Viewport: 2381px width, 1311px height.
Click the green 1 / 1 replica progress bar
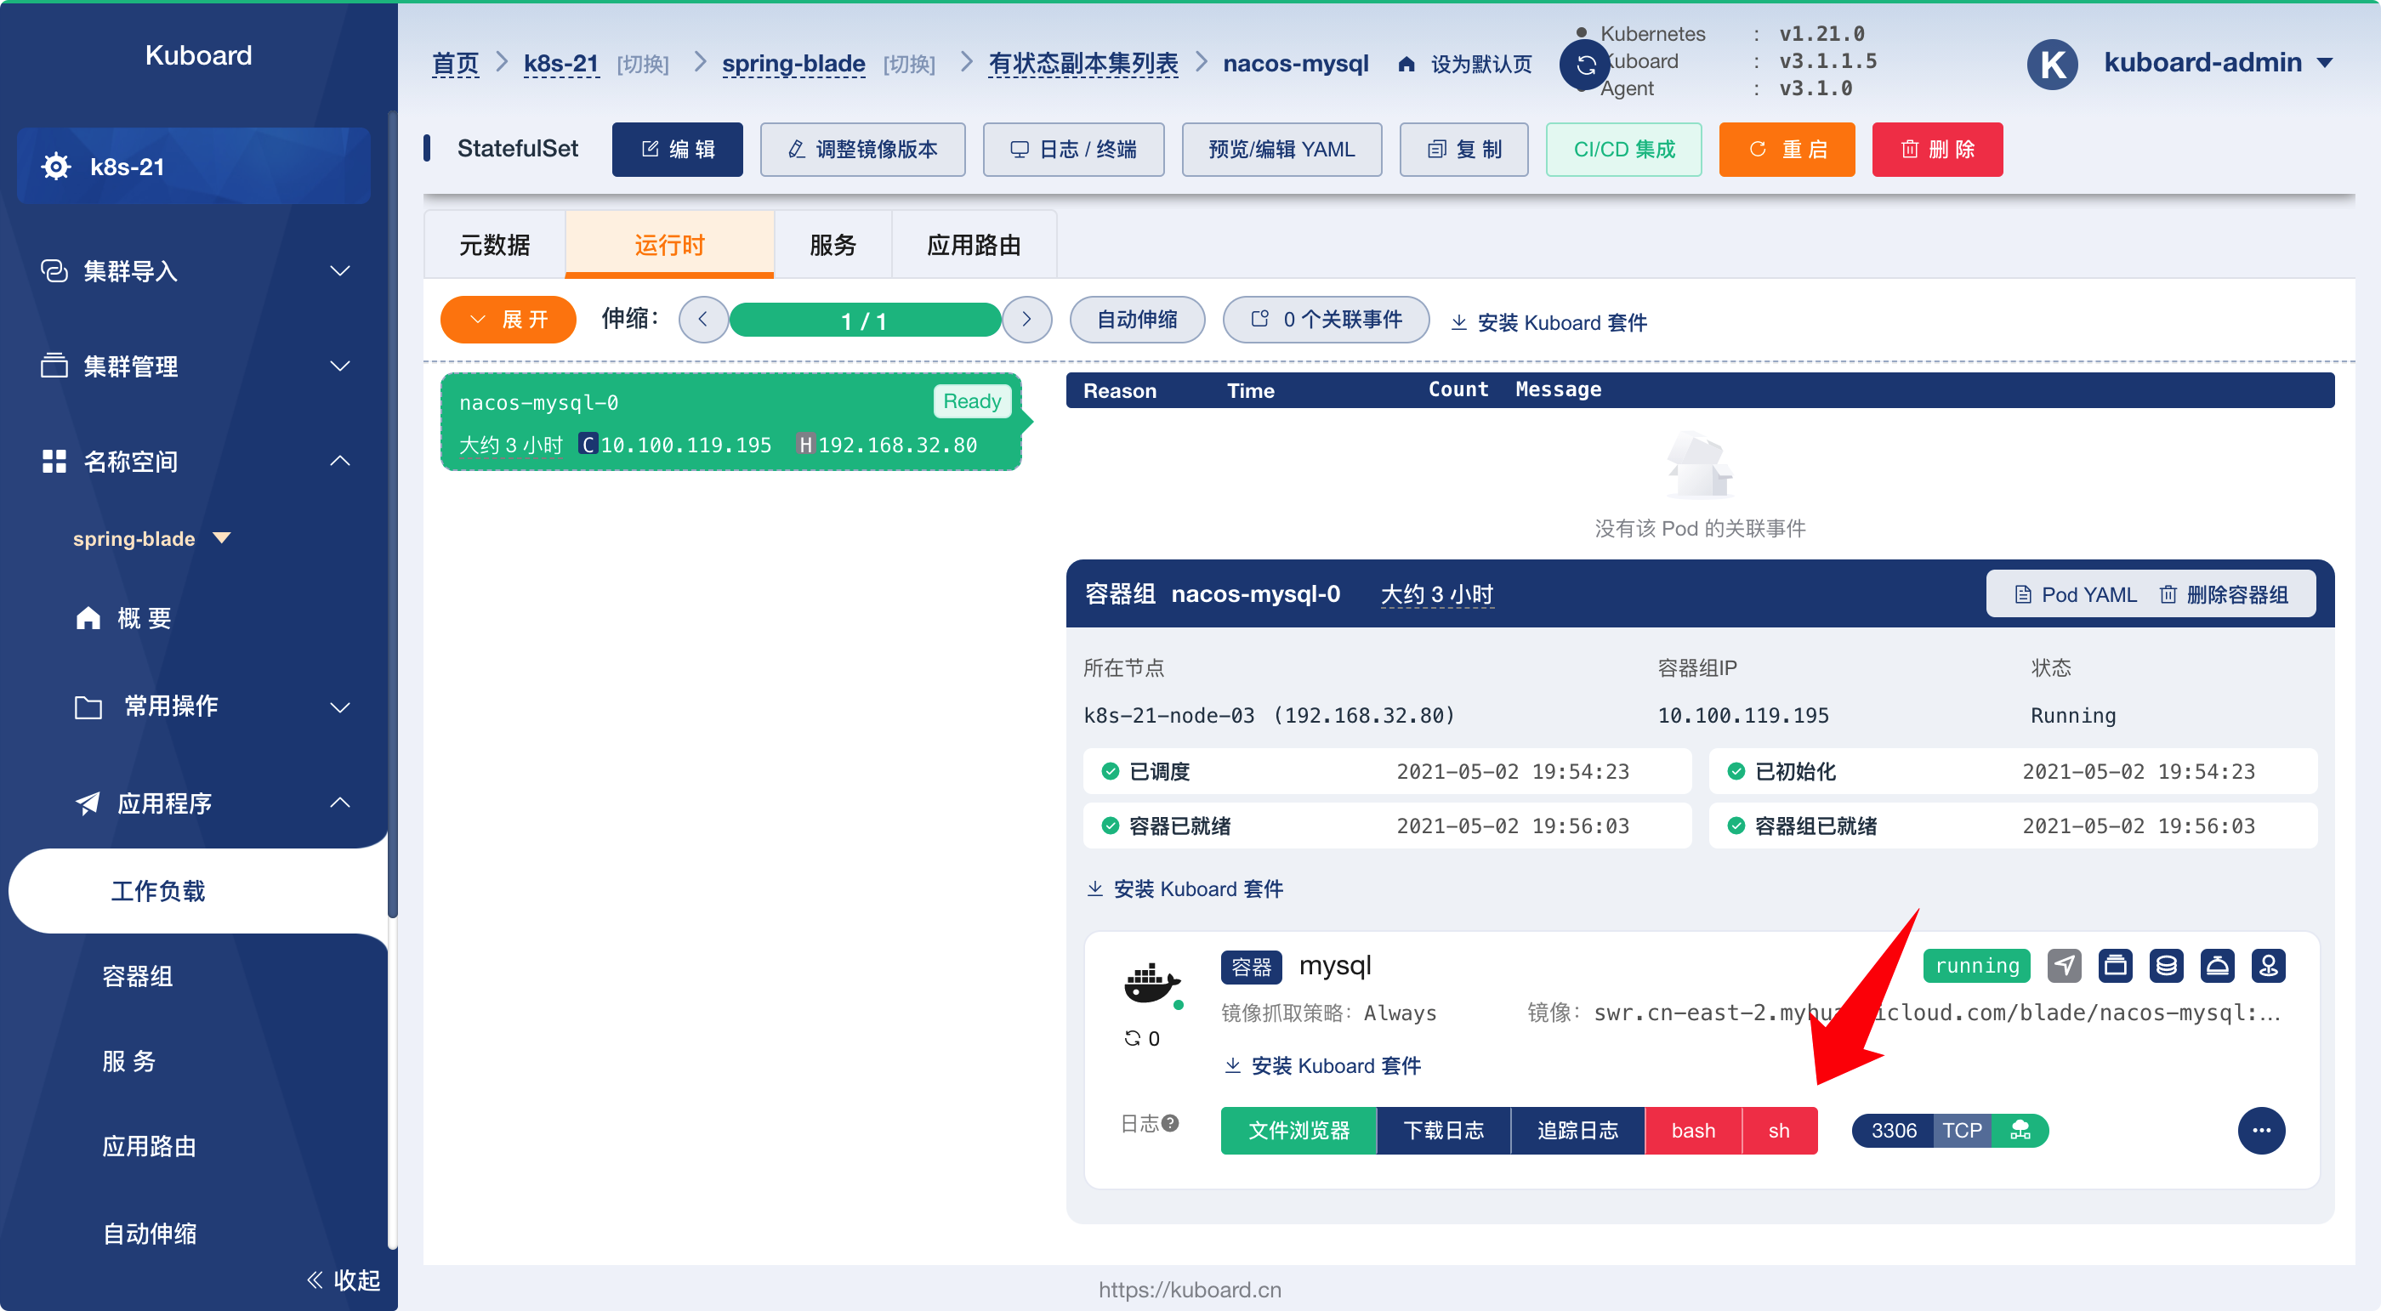pos(864,320)
